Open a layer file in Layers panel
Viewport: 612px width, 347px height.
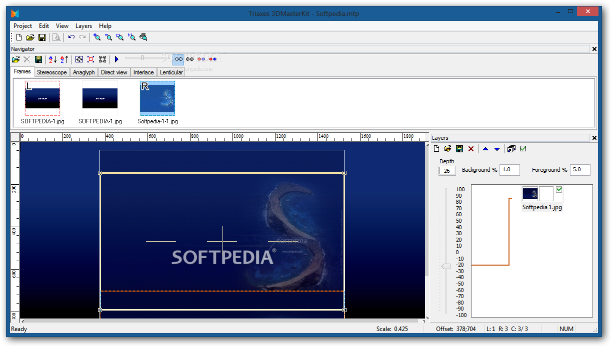(x=448, y=149)
